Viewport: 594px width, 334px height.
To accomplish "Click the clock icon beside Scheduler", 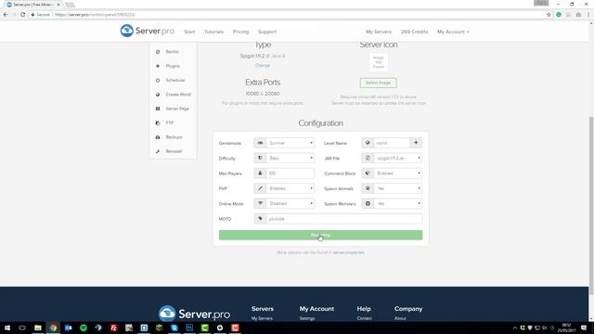I will tap(158, 81).
